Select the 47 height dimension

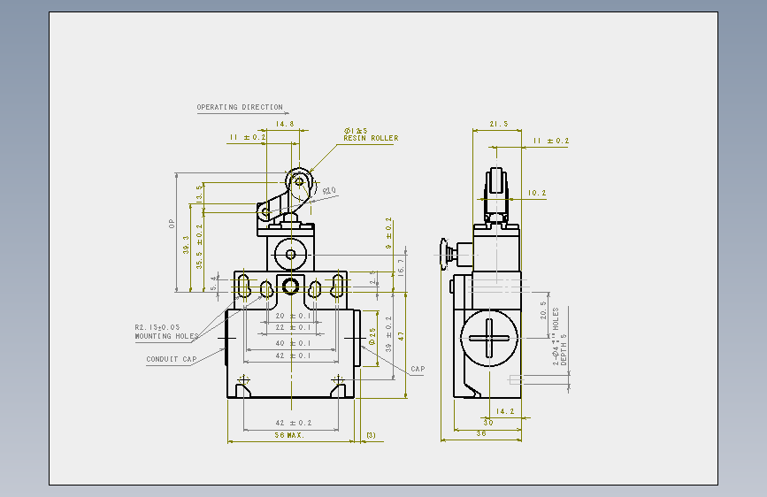point(401,337)
